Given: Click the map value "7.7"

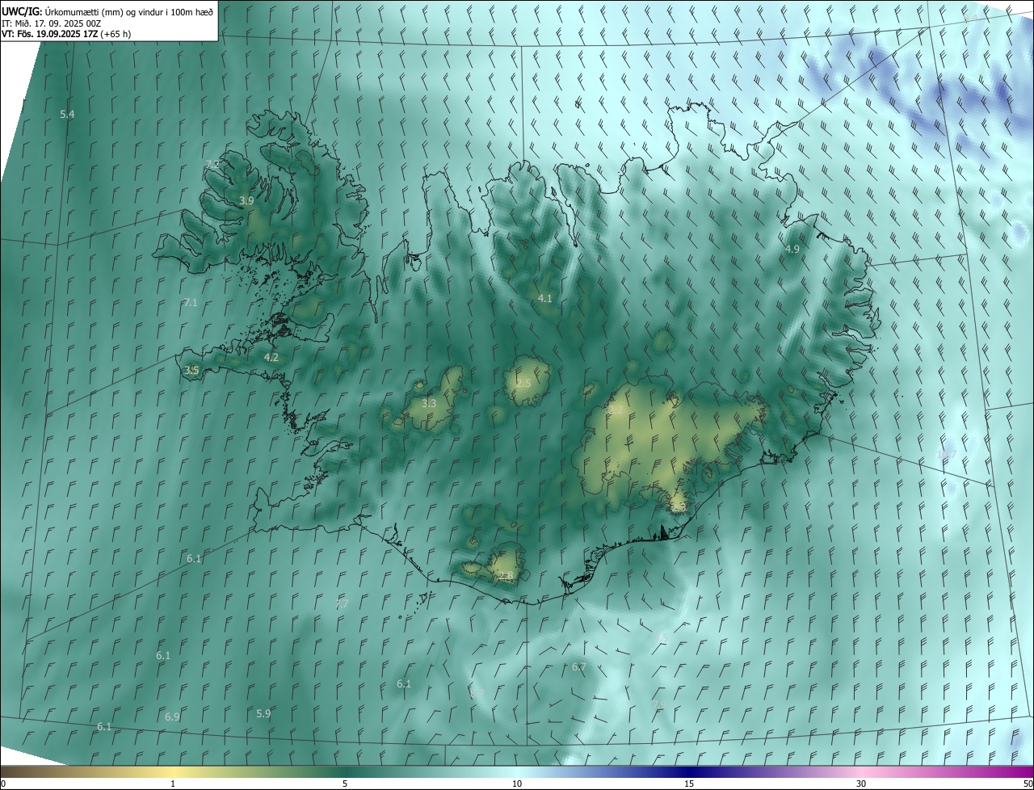Looking at the screenshot, I should click(342, 603).
